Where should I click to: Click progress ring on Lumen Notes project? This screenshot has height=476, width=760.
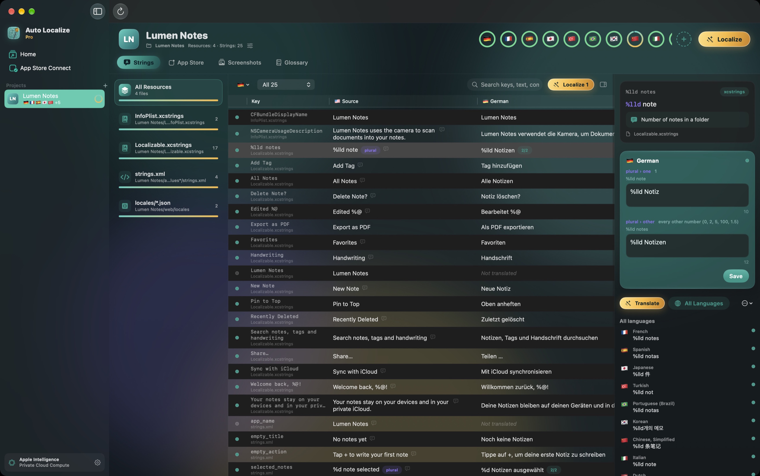[98, 99]
